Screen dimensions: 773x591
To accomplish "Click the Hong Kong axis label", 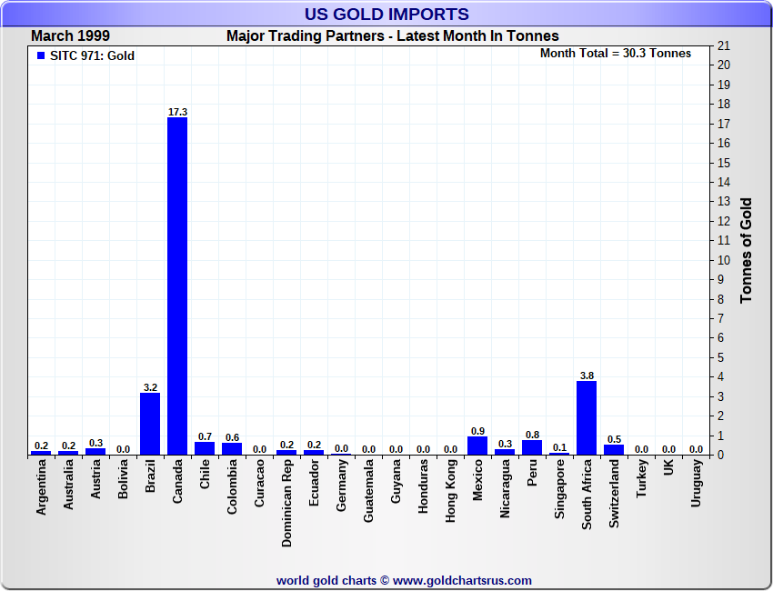I will pos(450,488).
